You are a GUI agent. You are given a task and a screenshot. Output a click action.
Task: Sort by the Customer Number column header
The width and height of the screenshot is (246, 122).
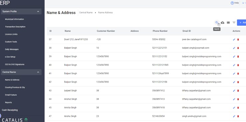pyautogui.click(x=106, y=31)
